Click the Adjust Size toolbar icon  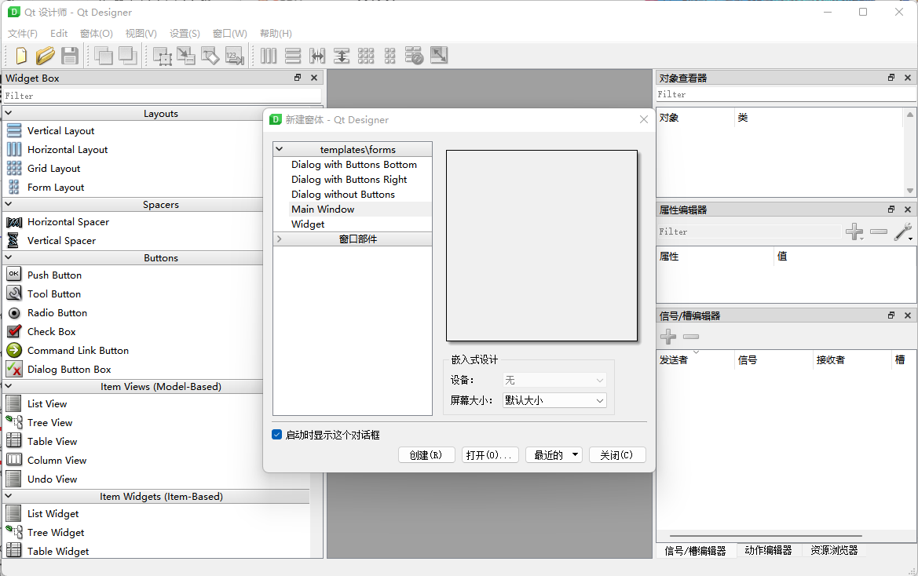(438, 56)
